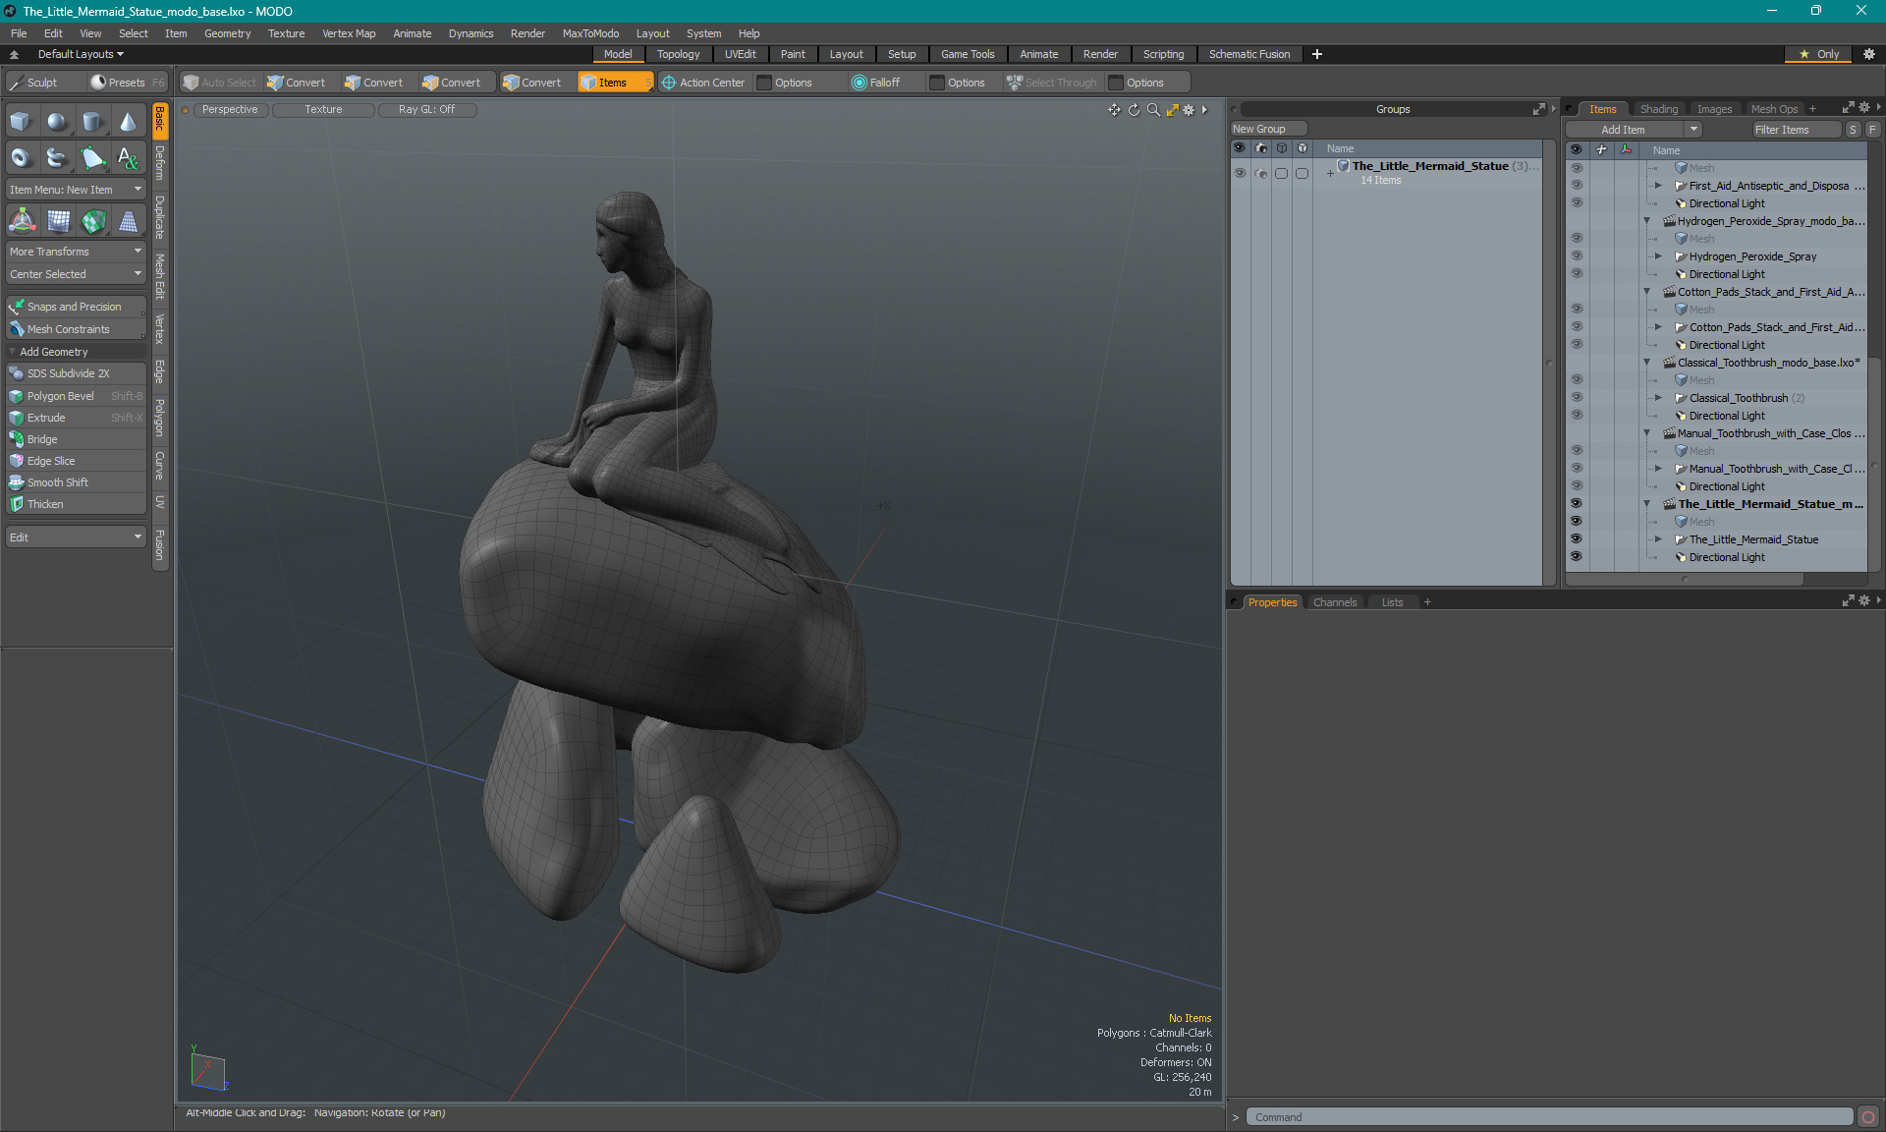Select the cube primitive tool
This screenshot has width=1886, height=1132.
tap(22, 122)
